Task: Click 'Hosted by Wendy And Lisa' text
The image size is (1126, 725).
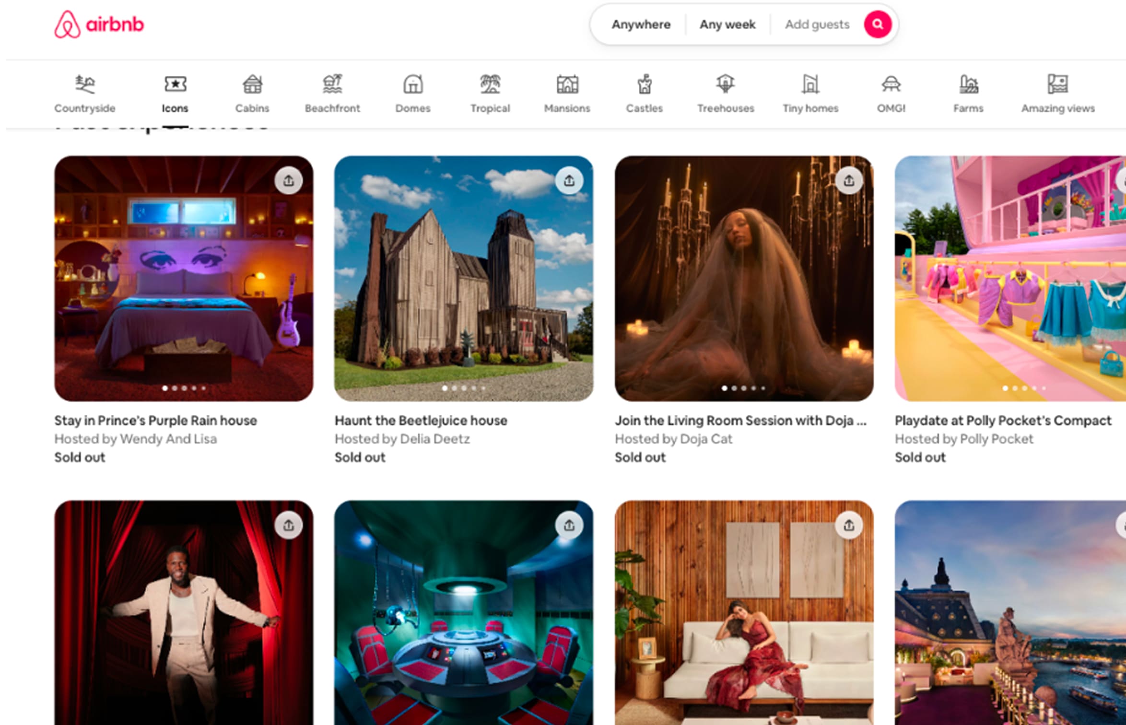Action: click(136, 439)
